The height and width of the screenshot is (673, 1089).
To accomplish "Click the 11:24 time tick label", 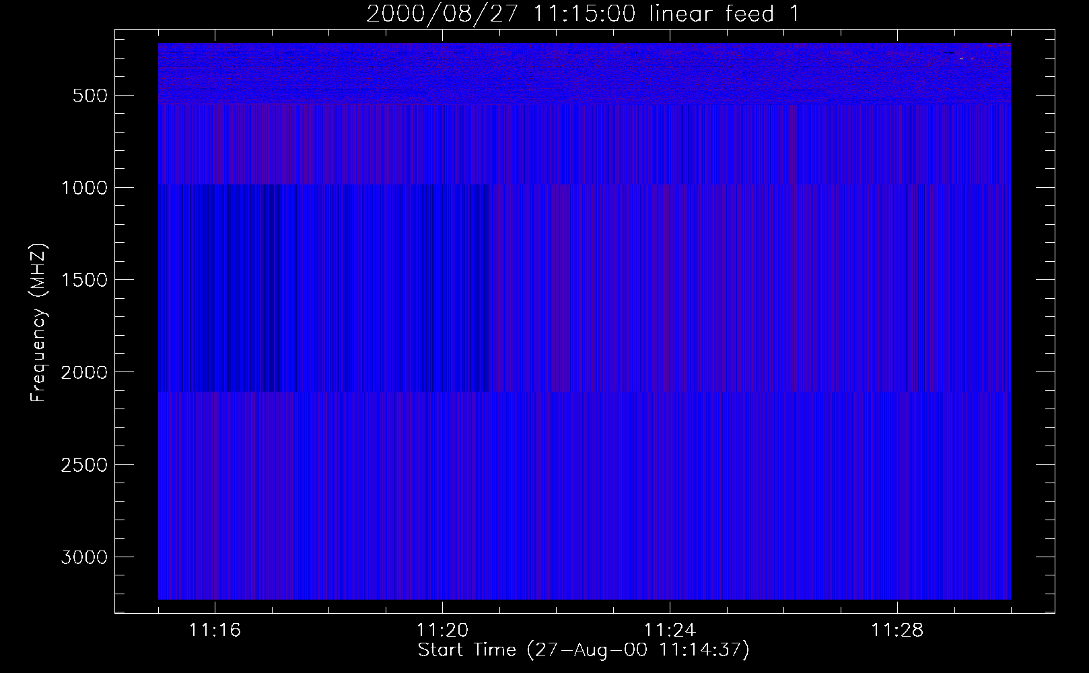I will point(670,631).
